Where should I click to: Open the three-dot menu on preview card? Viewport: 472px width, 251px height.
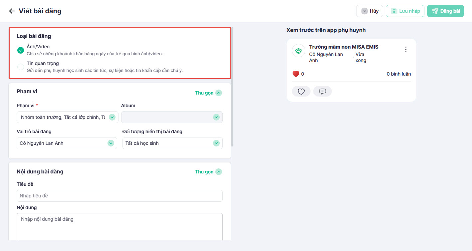(x=405, y=50)
